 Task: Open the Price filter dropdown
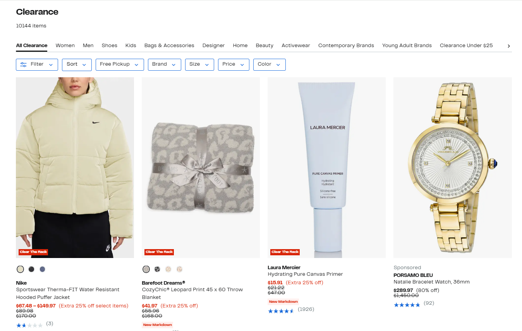click(234, 65)
